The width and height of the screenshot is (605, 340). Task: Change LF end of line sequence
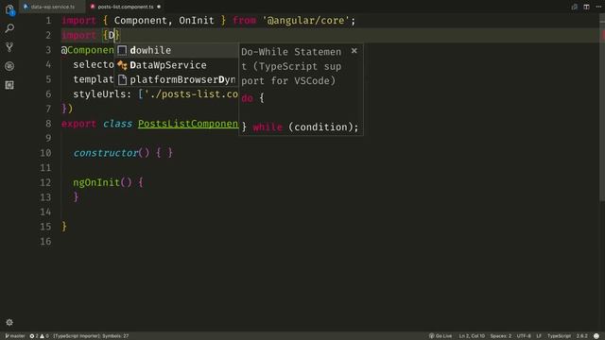[539, 336]
